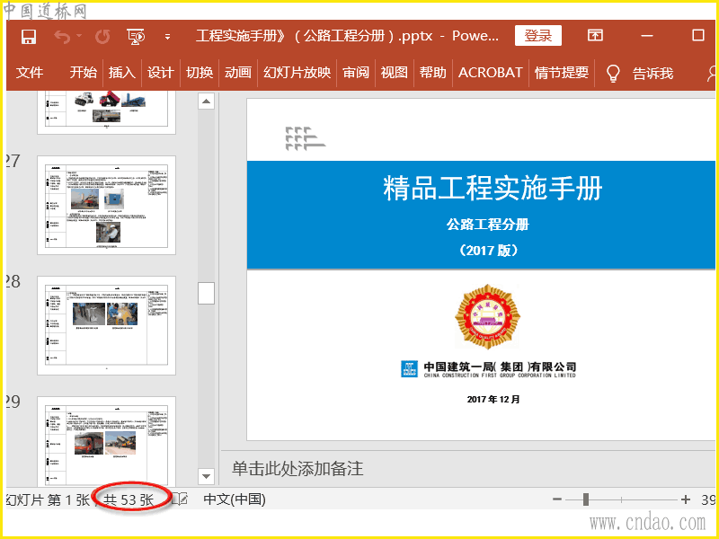Click the zoom slider handle
This screenshot has height=539, width=719.
[x=586, y=499]
